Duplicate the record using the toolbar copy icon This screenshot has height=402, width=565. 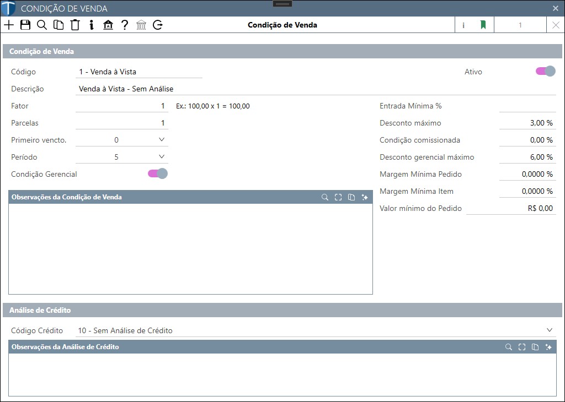(x=58, y=25)
